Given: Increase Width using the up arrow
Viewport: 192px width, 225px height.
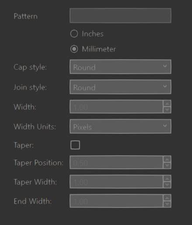Looking at the screenshot, I should click(x=167, y=104).
